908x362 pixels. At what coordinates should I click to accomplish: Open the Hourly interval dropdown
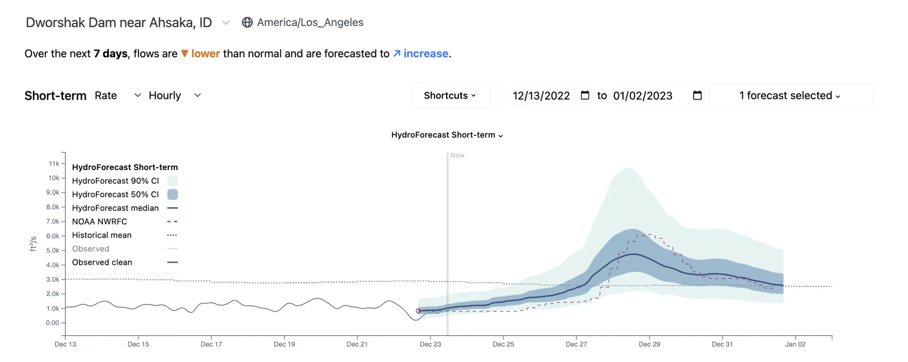click(x=175, y=96)
